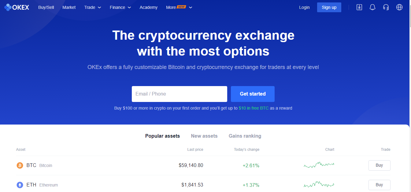Viewport: 411px width, 192px height.
Task: Click the Ethereum coin icon
Action: 20,185
